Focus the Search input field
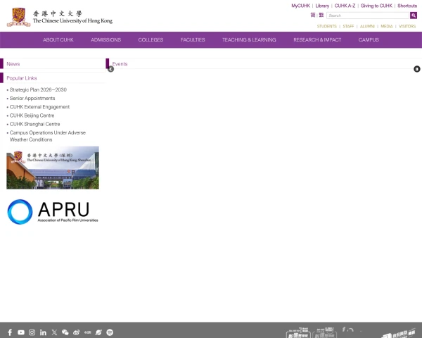The height and width of the screenshot is (338, 422). pos(368,15)
